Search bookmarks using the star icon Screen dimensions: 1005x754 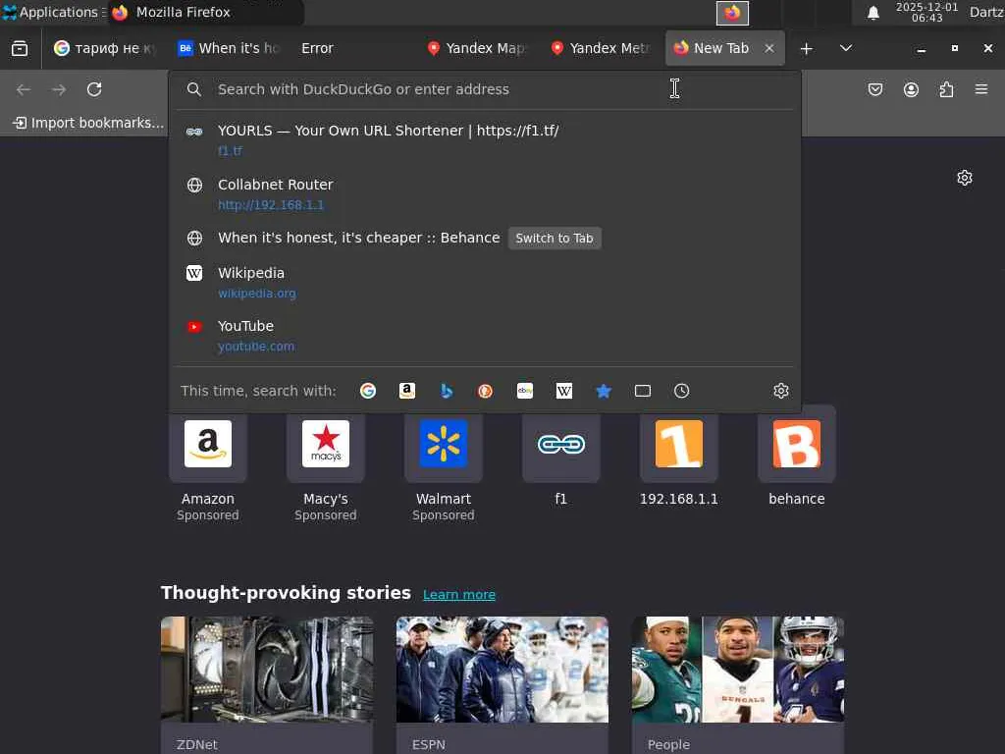(x=604, y=391)
